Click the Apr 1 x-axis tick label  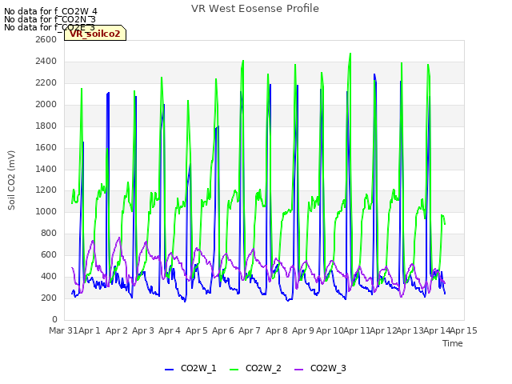point(90,330)
